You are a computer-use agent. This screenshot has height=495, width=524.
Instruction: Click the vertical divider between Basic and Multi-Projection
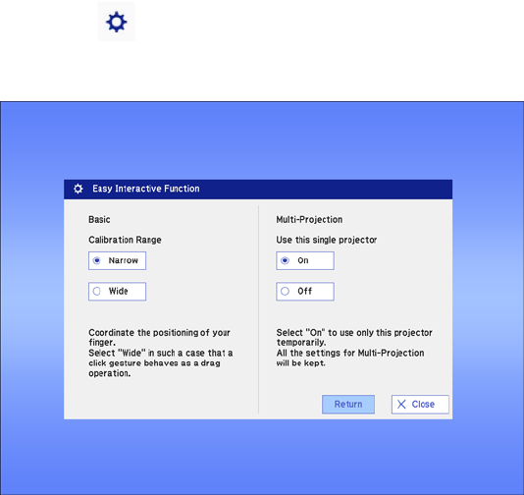258,309
